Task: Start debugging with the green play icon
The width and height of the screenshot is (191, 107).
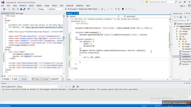Action: (66, 9)
